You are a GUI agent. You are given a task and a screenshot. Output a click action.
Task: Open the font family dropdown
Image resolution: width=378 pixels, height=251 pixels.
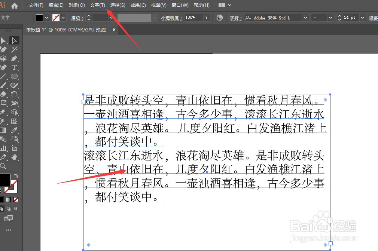(306, 18)
